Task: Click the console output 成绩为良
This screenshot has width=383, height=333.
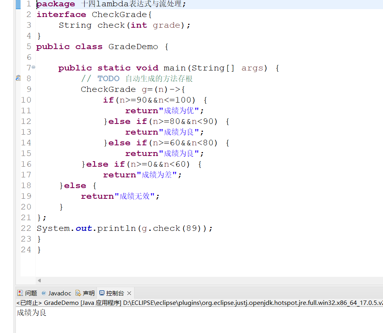Action: point(32,313)
